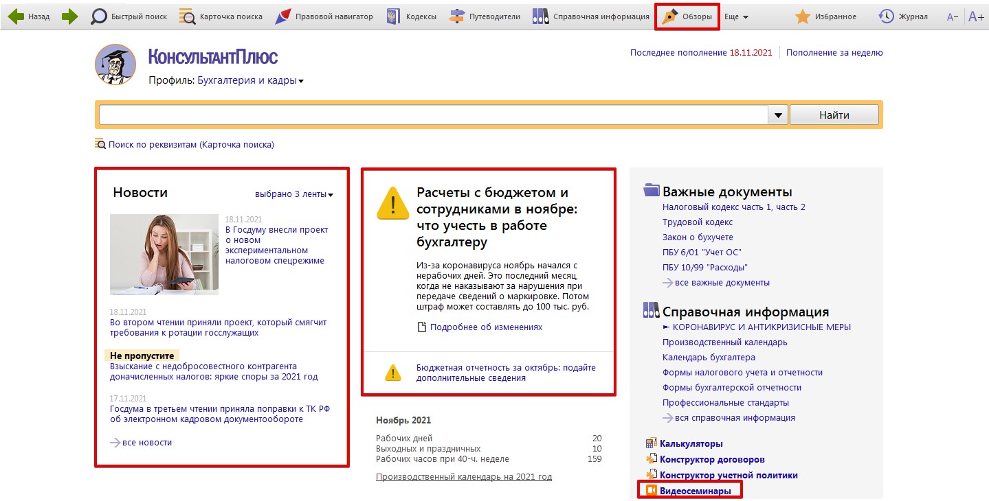Screen dimensions: 989x501
Task: Click the Калькуляторы icon
Action: click(652, 443)
